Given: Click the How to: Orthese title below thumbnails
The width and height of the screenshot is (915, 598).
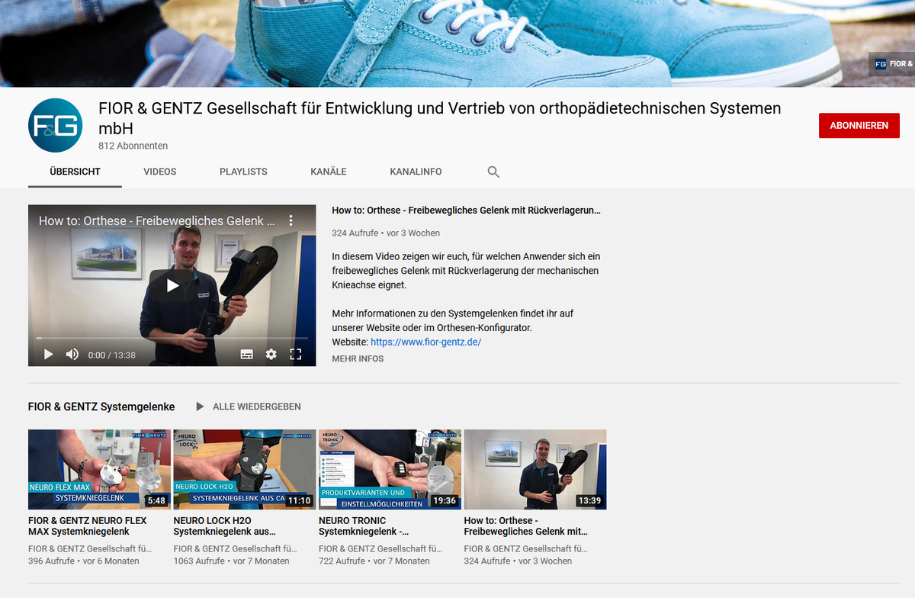Looking at the screenshot, I should [526, 526].
